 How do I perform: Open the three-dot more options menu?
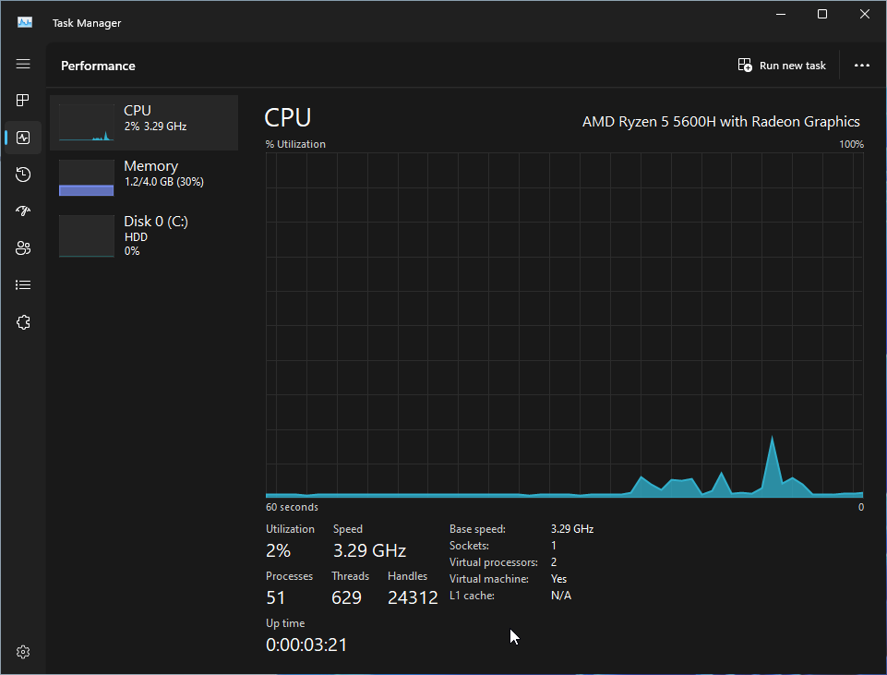tap(861, 65)
